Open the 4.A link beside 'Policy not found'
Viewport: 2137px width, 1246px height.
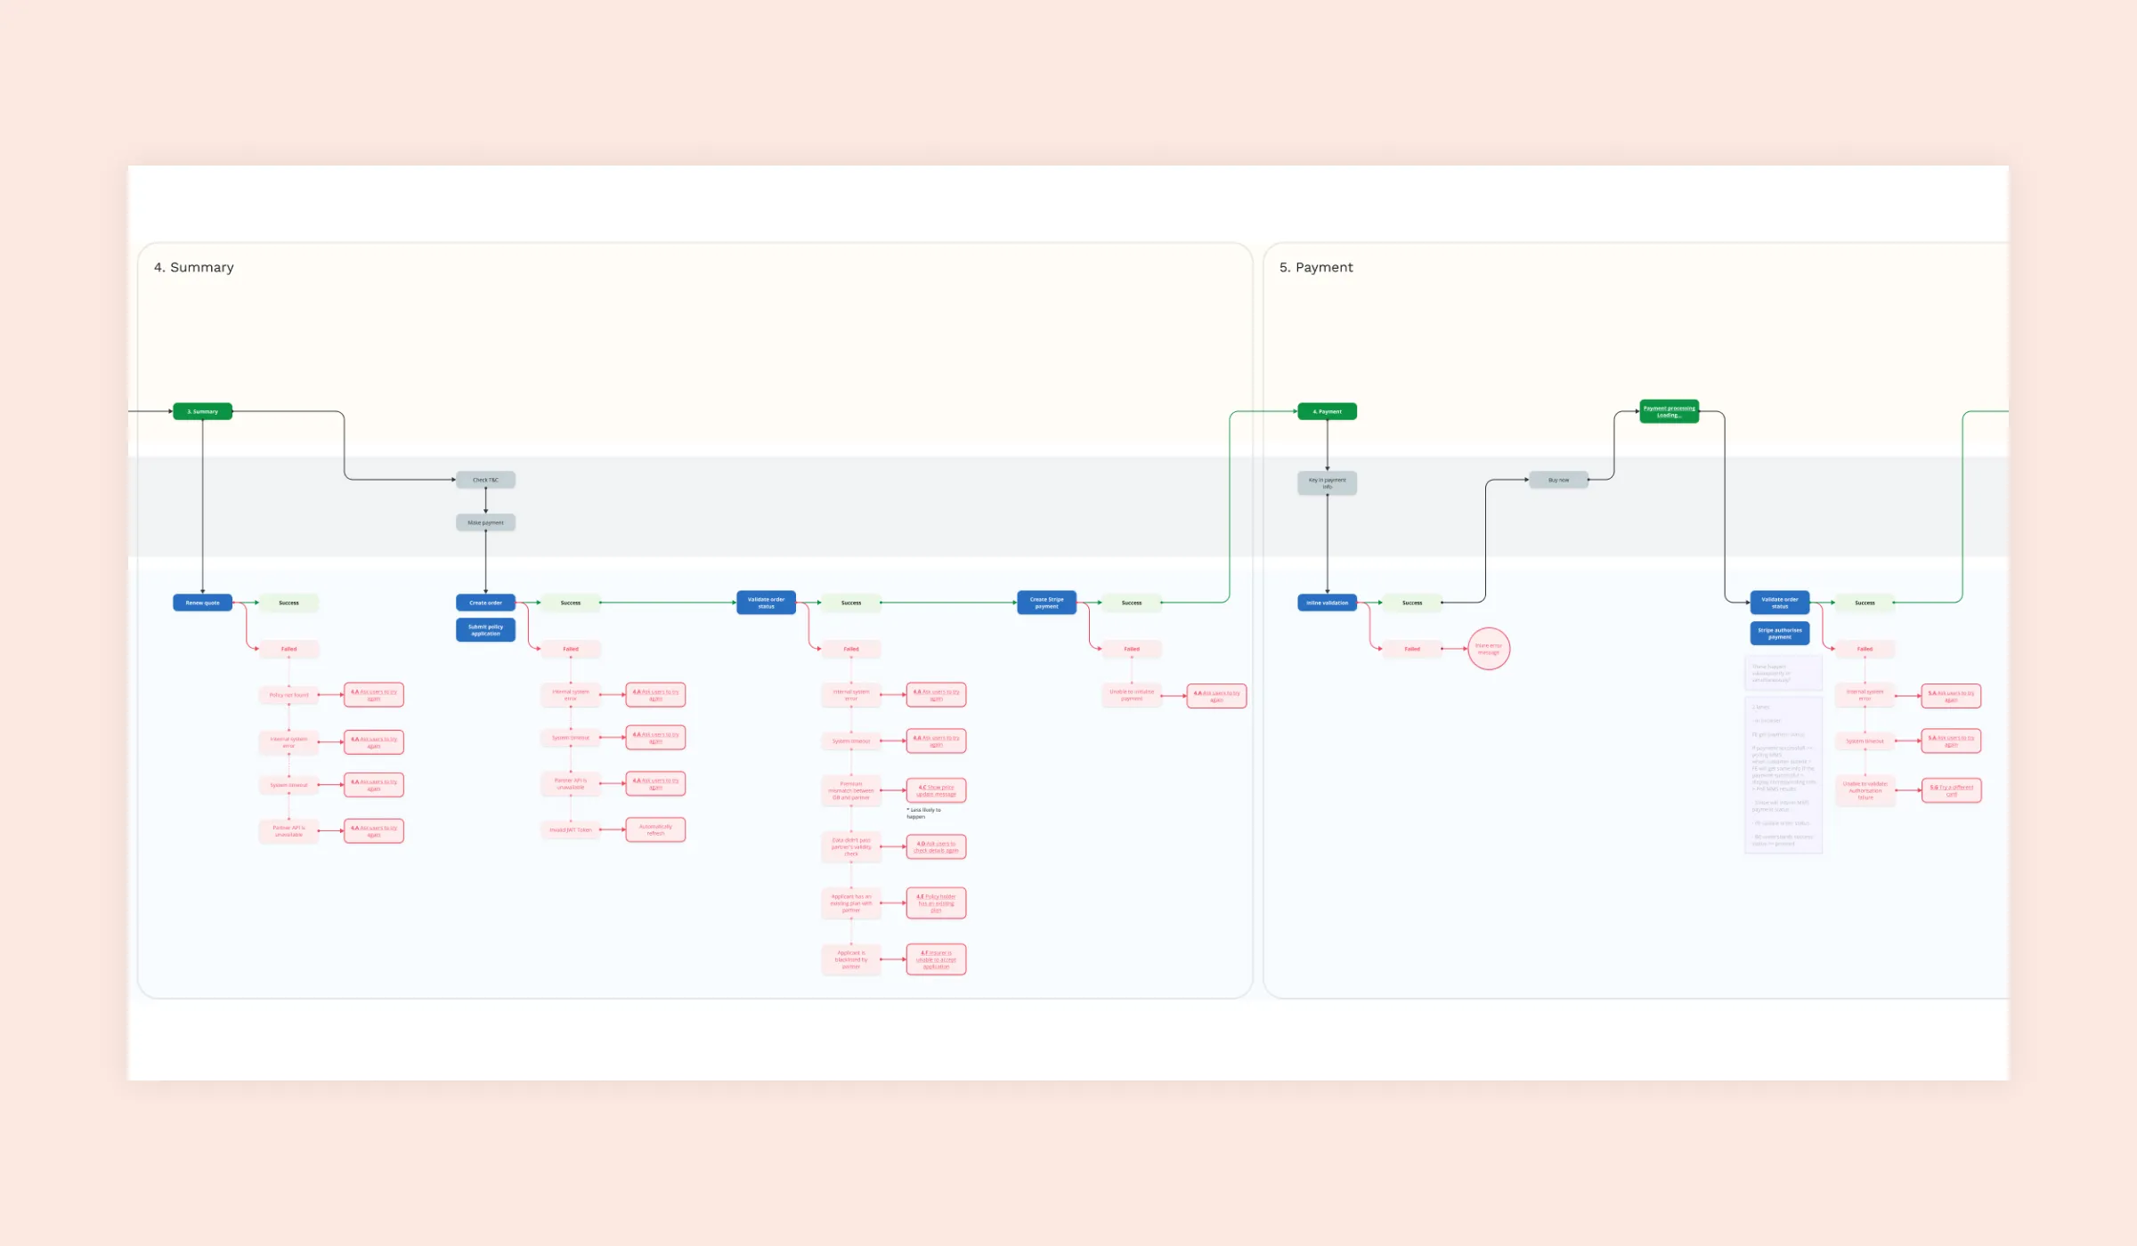click(x=374, y=695)
